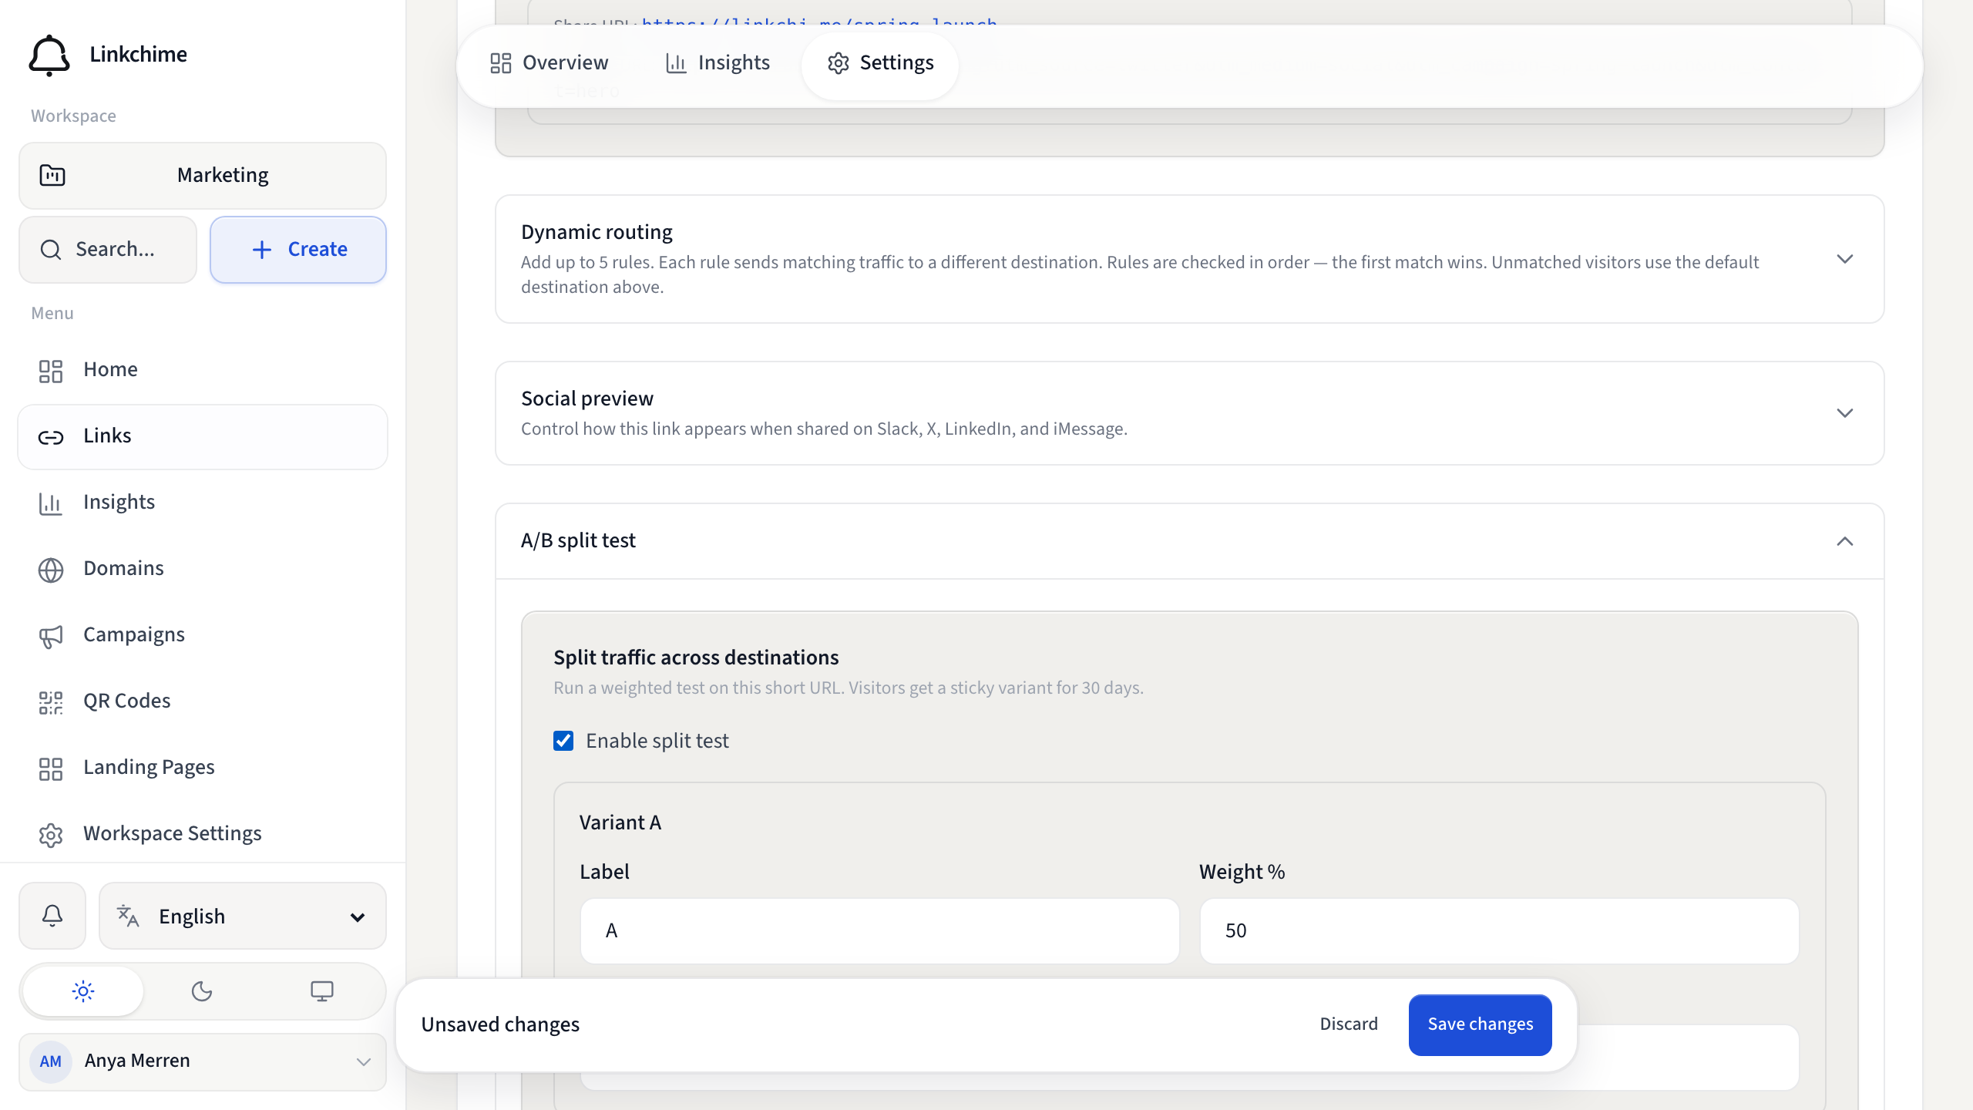Click the Dynamic routing heading
This screenshot has width=1973, height=1110.
[597, 232]
